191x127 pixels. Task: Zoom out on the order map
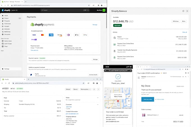[x=129, y=105]
